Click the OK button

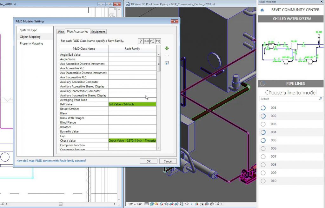pyautogui.click(x=148, y=161)
